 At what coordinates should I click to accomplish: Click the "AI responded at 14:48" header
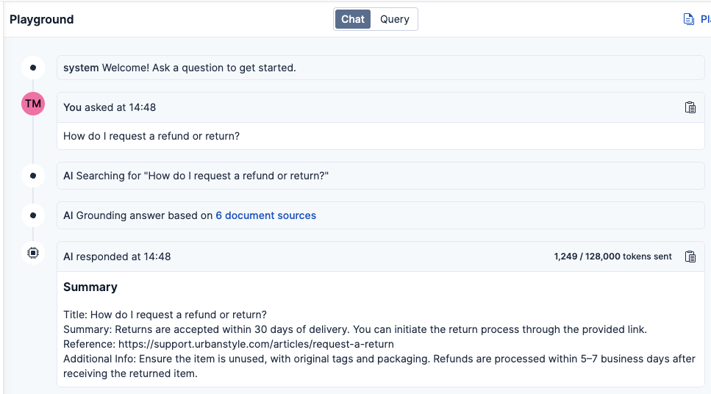pos(117,257)
